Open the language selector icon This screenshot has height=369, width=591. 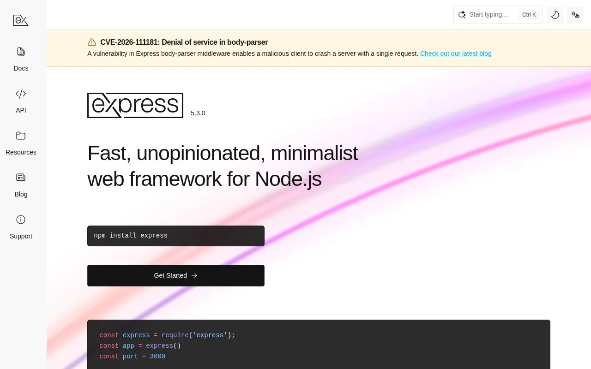575,15
